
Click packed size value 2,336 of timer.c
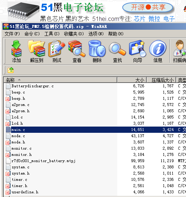[168, 179]
